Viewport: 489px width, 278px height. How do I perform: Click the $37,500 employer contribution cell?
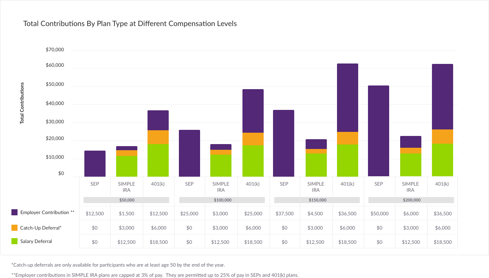coord(284,214)
